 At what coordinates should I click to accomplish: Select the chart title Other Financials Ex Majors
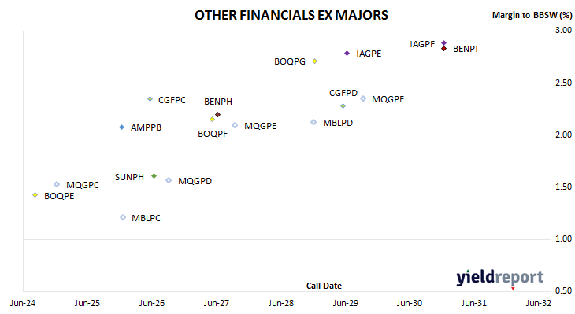[x=291, y=15]
